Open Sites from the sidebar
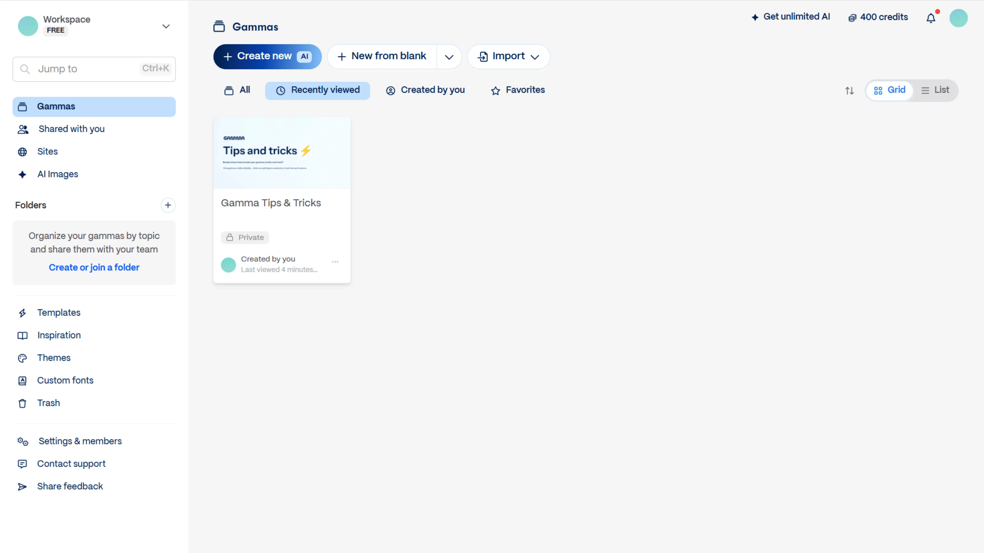The height and width of the screenshot is (553, 984). coord(47,152)
